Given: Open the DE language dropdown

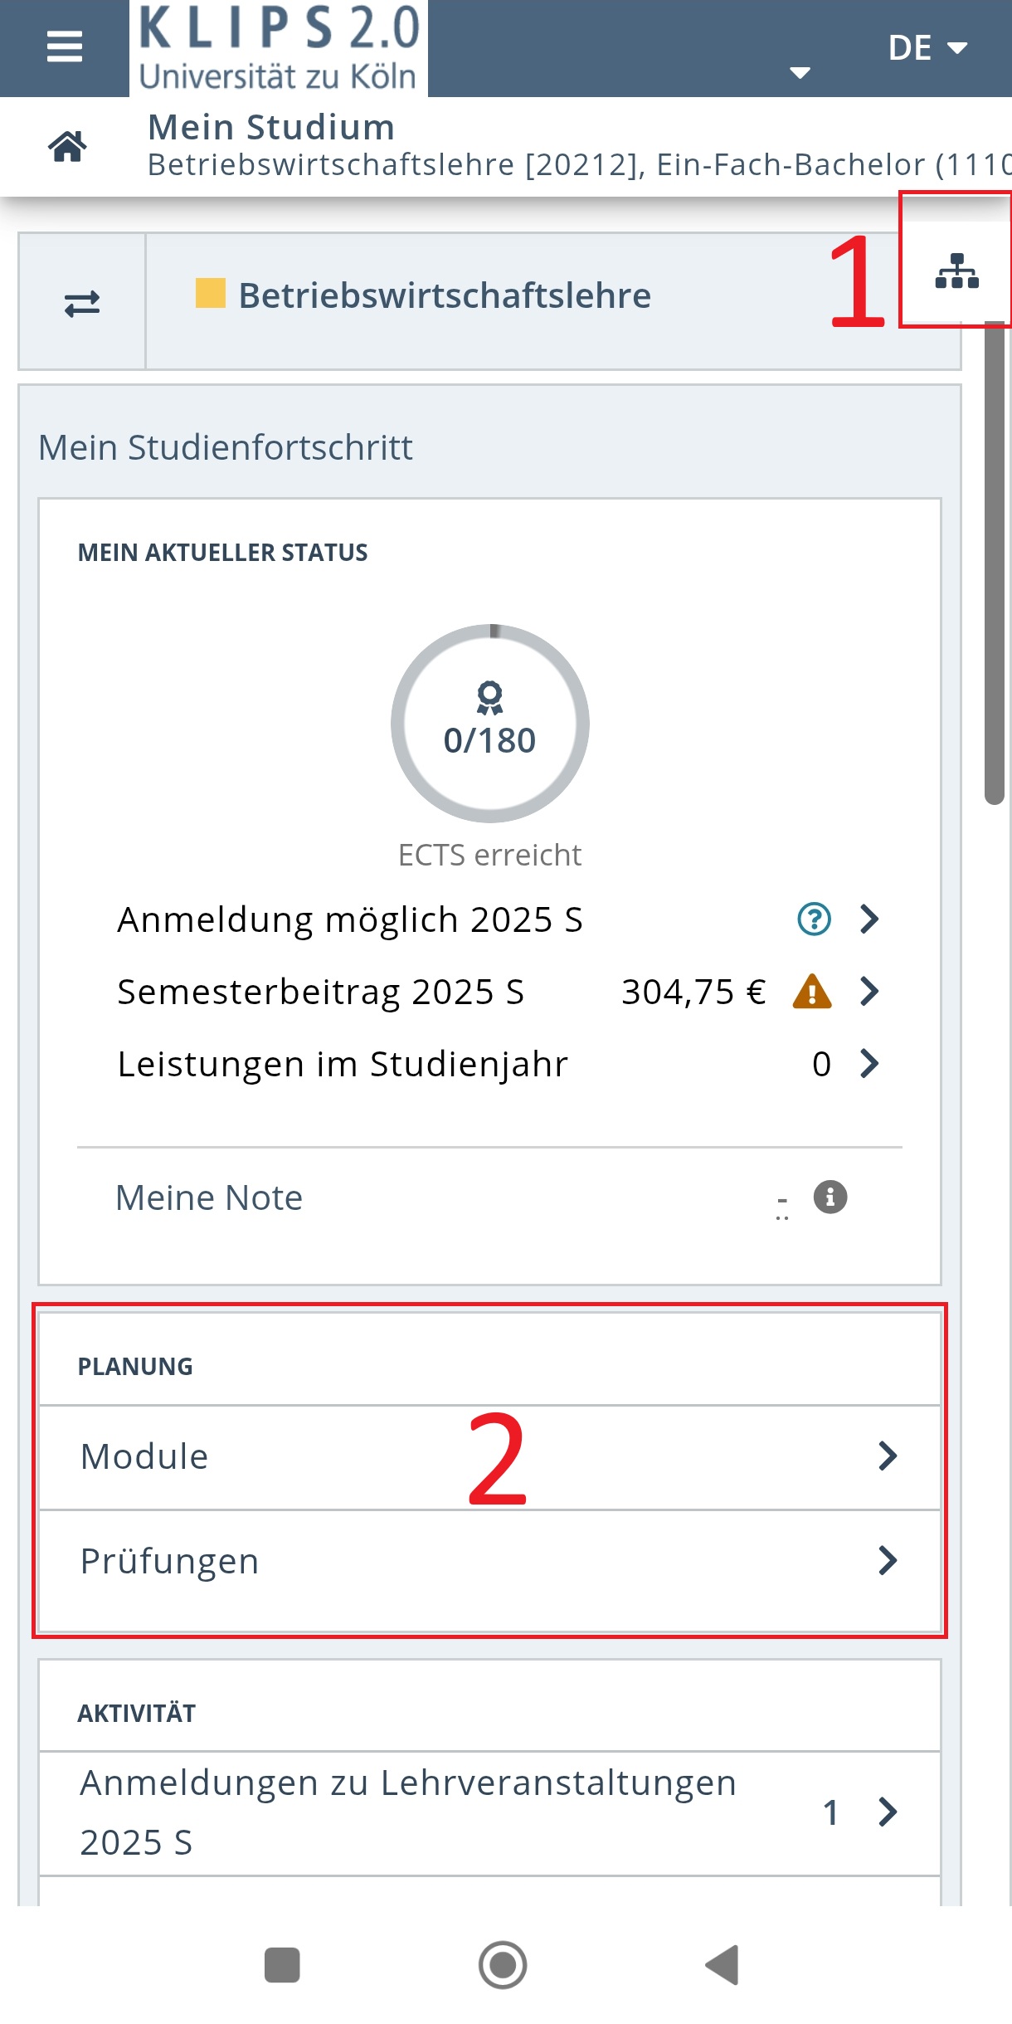Looking at the screenshot, I should click(927, 47).
